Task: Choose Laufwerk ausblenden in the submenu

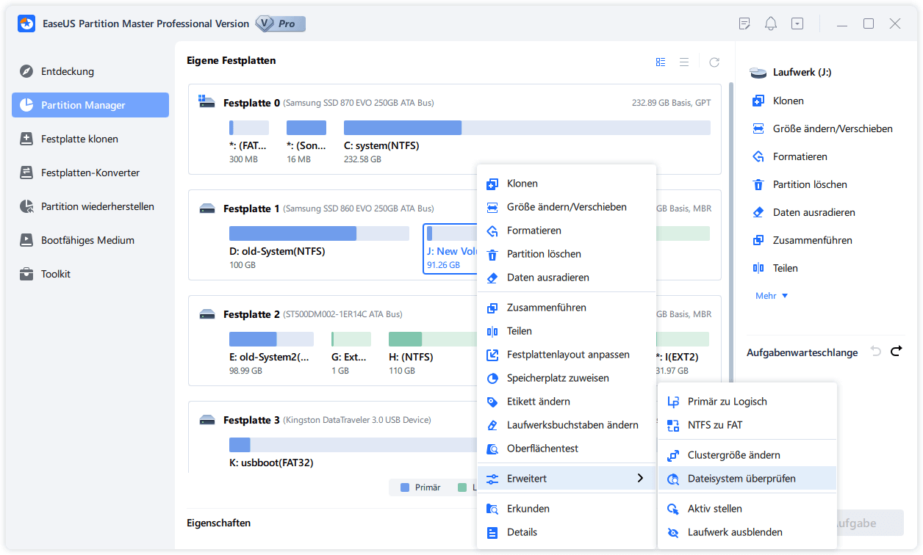Action: [747, 532]
